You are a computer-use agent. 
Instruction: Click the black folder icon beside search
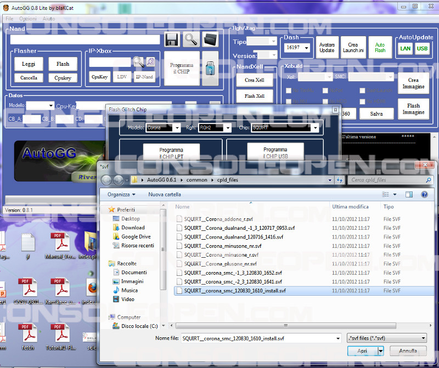tap(210, 39)
